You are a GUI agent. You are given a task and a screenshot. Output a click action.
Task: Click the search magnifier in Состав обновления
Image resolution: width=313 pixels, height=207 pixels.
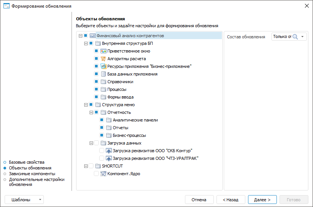click(x=295, y=37)
